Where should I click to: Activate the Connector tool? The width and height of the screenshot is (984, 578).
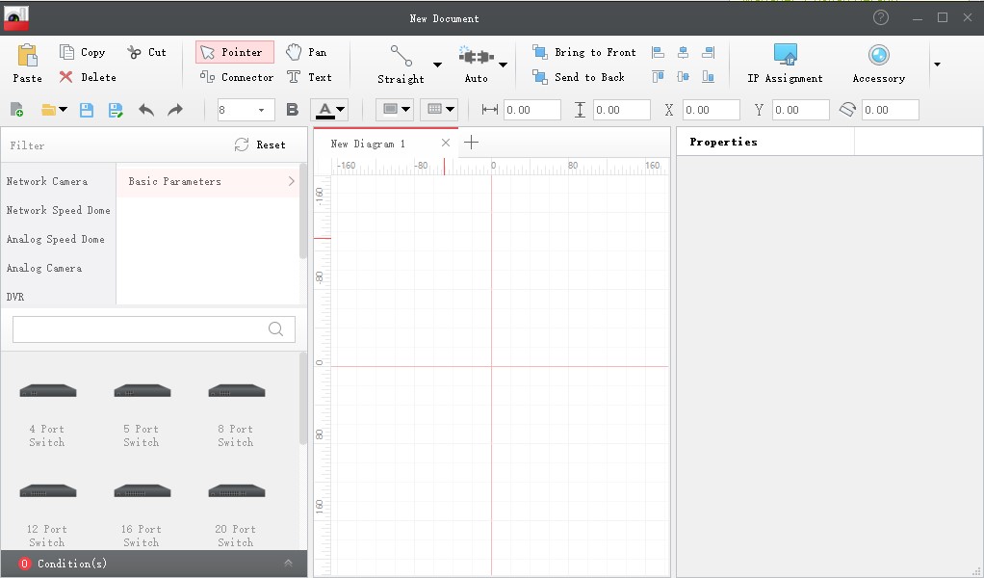tap(236, 77)
